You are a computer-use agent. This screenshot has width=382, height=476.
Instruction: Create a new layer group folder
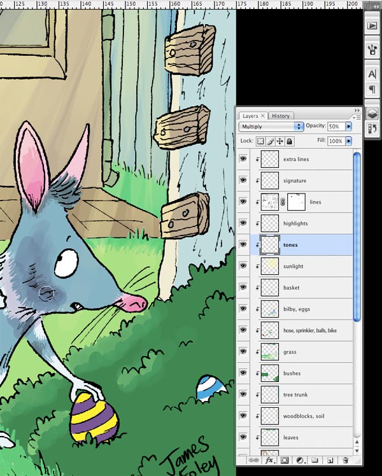[x=315, y=459]
